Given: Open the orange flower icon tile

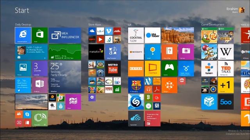Looking at the screenshot, I should point(169,85).
